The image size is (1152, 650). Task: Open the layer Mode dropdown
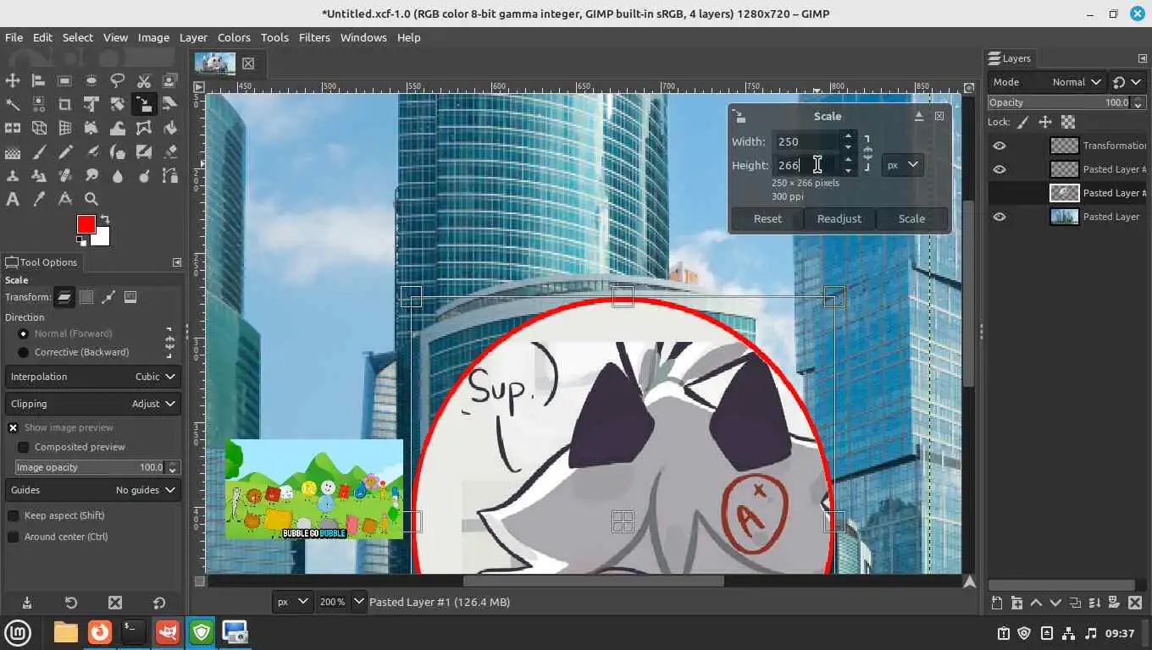pyautogui.click(x=1047, y=82)
